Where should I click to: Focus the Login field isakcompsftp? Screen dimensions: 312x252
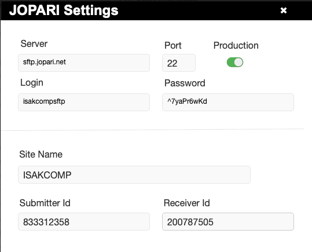point(84,102)
